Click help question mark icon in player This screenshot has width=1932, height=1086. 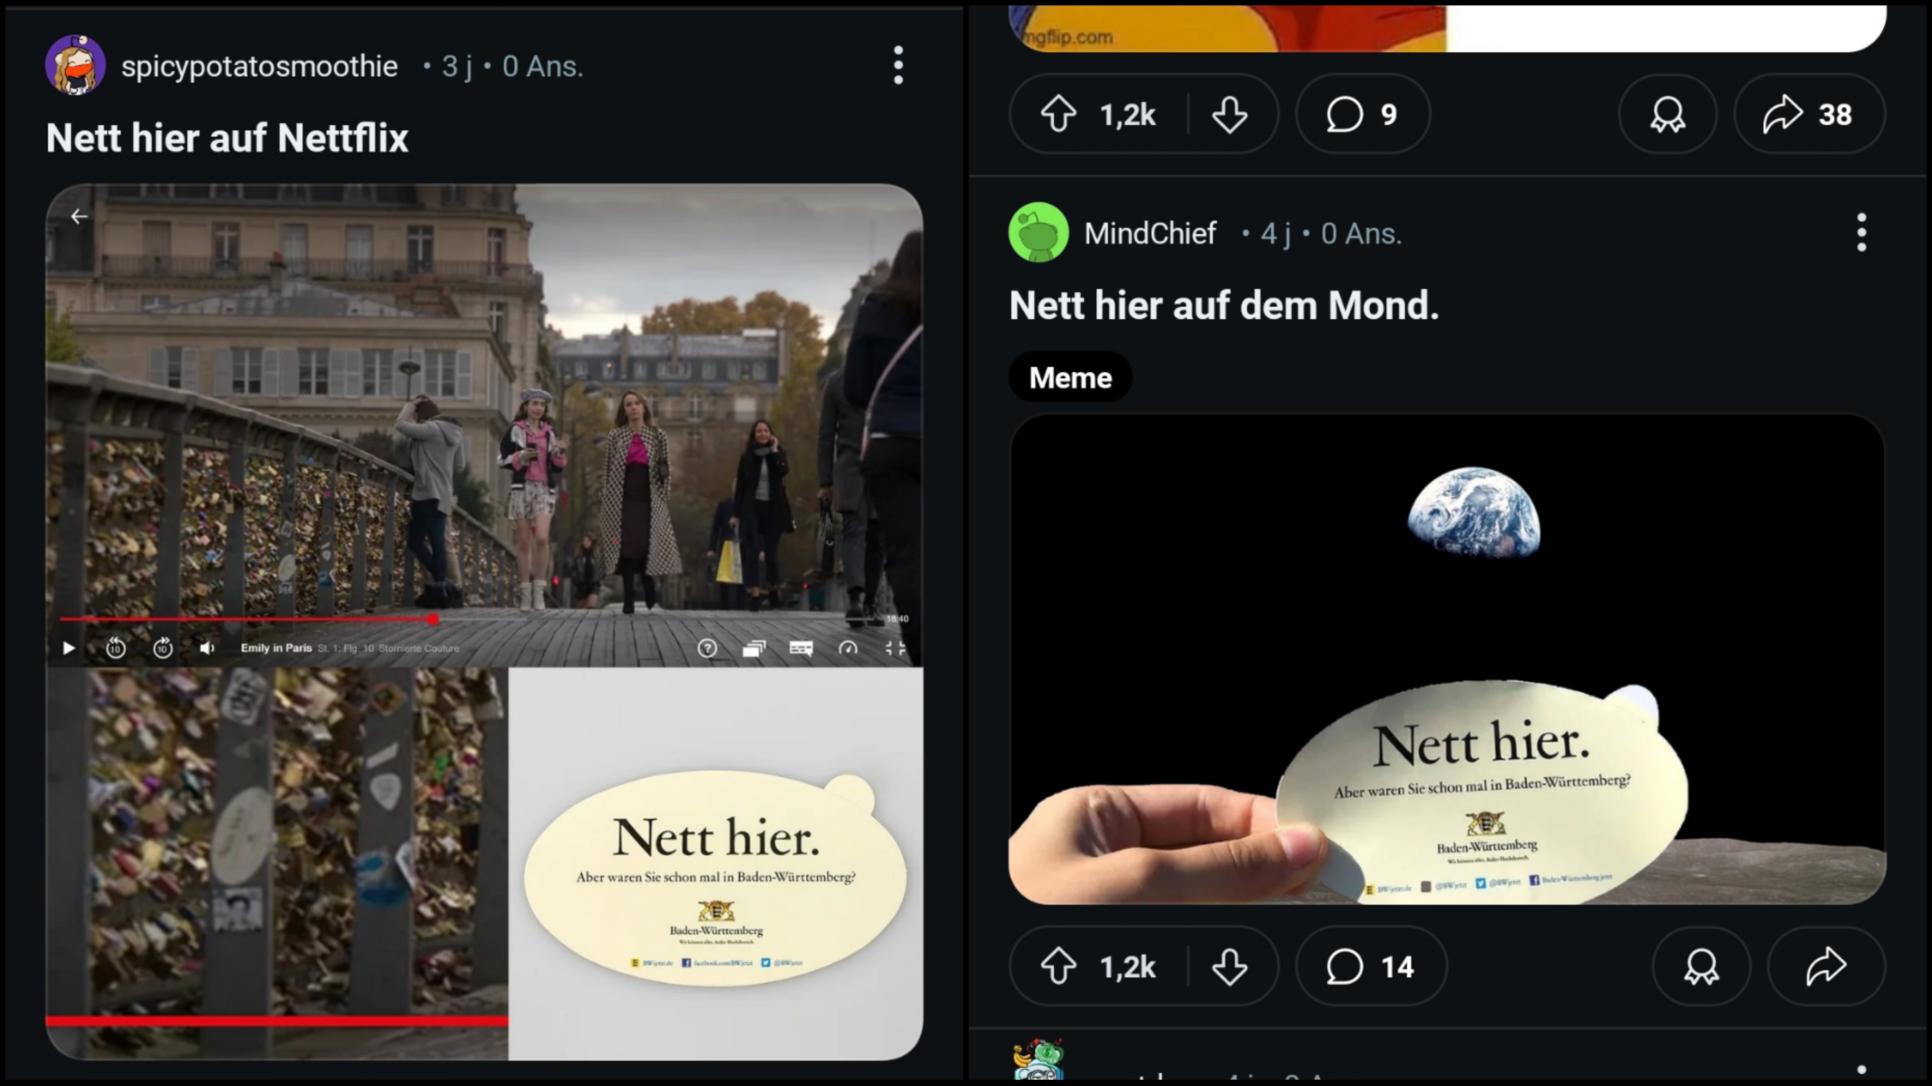pyautogui.click(x=706, y=648)
